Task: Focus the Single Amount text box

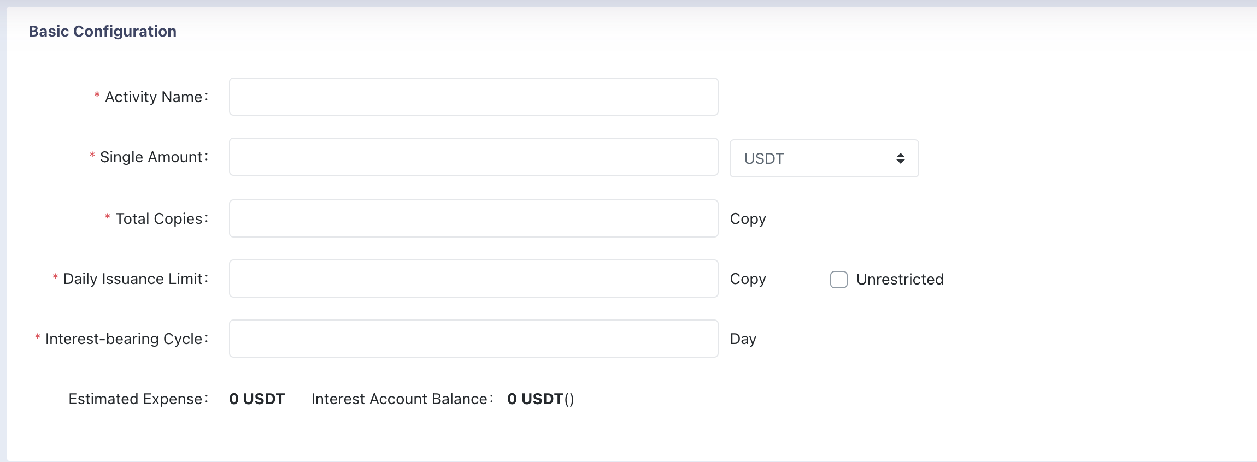Action: pos(473,157)
